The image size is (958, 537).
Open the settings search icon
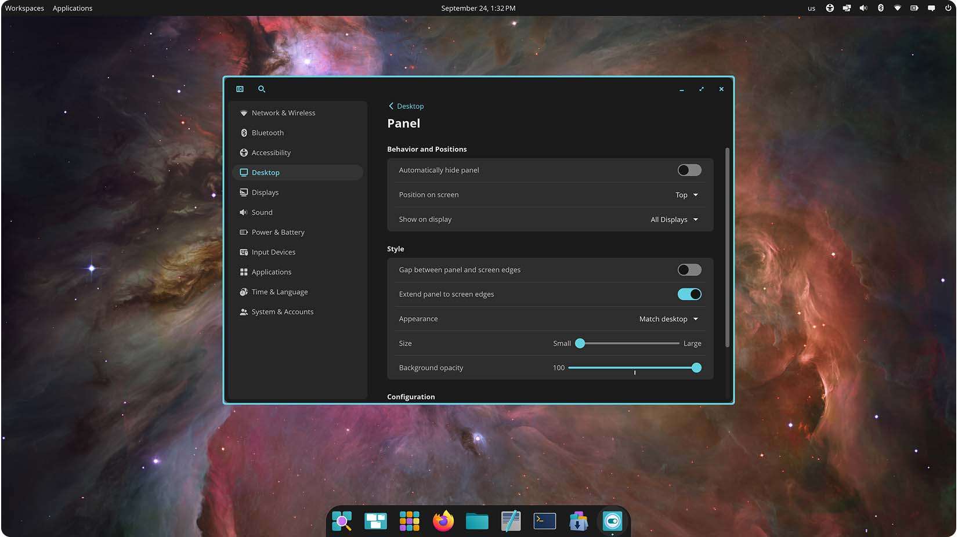tap(262, 89)
